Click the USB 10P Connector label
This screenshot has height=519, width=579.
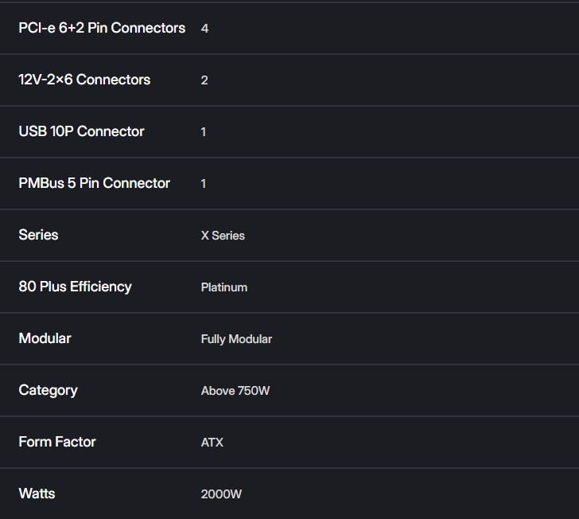point(82,131)
